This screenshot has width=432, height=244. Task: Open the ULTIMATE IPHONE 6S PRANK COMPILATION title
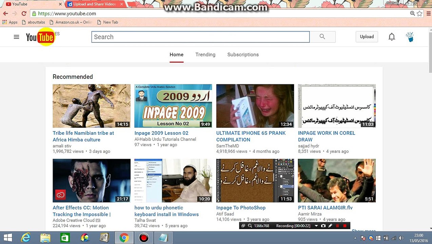coord(251,136)
